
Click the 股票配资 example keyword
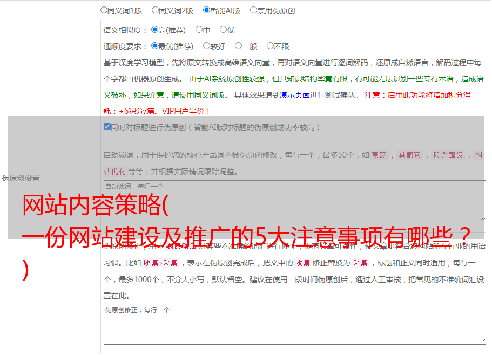pyautogui.click(x=448, y=155)
